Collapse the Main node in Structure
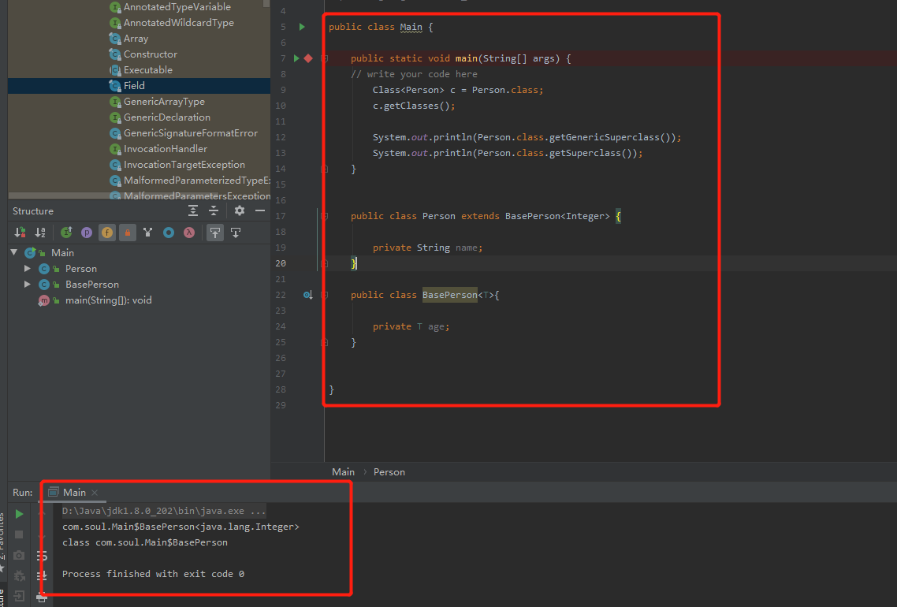Viewport: 897px width, 607px height. [14, 252]
